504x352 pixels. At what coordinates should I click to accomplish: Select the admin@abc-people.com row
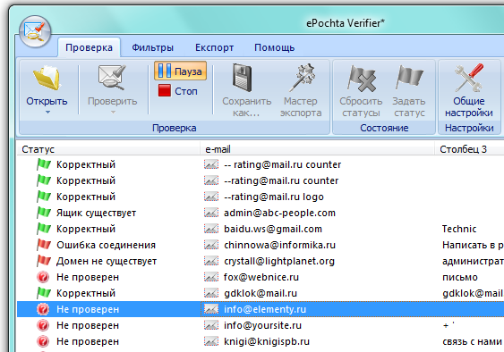pos(261,213)
